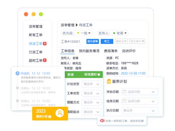The height and width of the screenshot is (131, 175).
Task: Click the info icon beside 服务计划 on orange card
Action: [x=50, y=117]
